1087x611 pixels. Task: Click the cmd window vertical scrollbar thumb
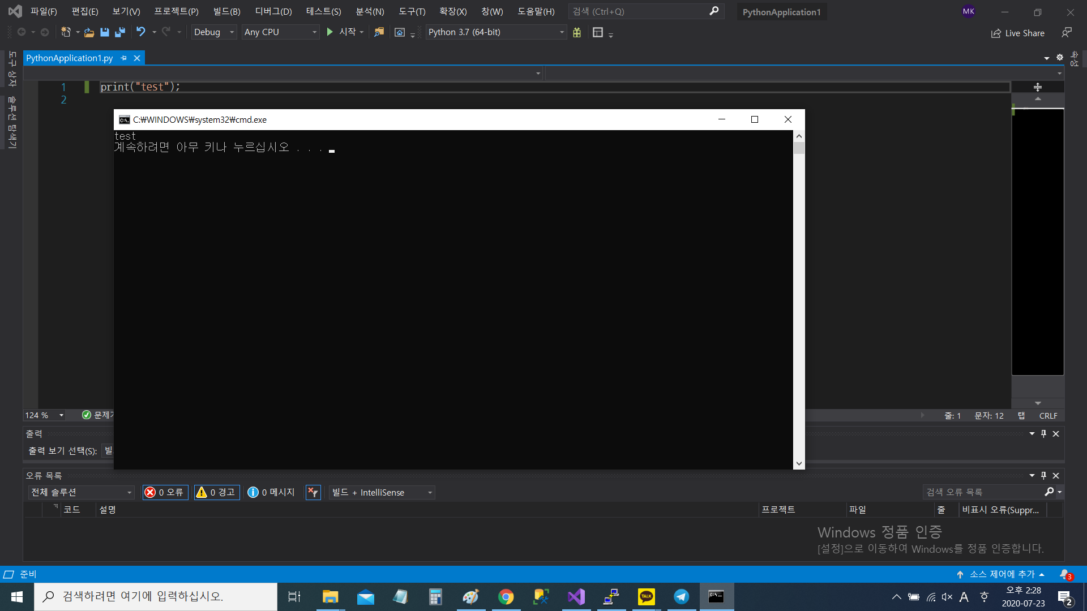pos(799,148)
